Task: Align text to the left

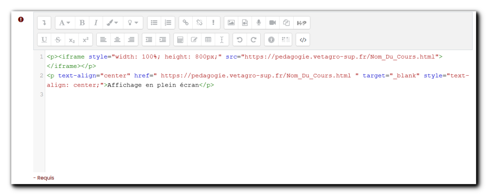Action: 103,39
